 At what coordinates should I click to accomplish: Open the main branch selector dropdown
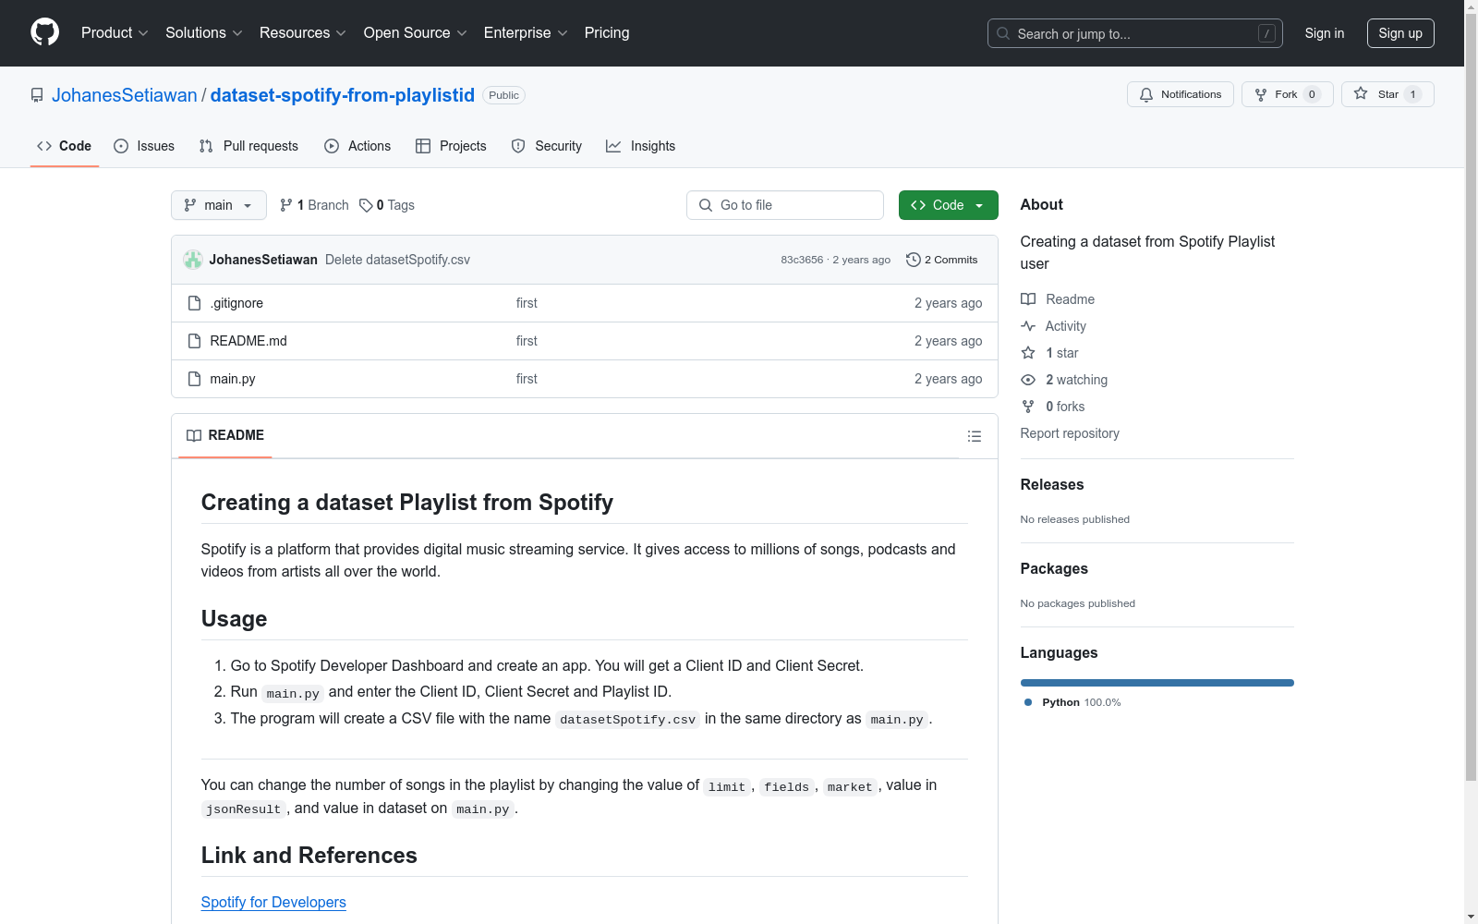pyautogui.click(x=219, y=205)
